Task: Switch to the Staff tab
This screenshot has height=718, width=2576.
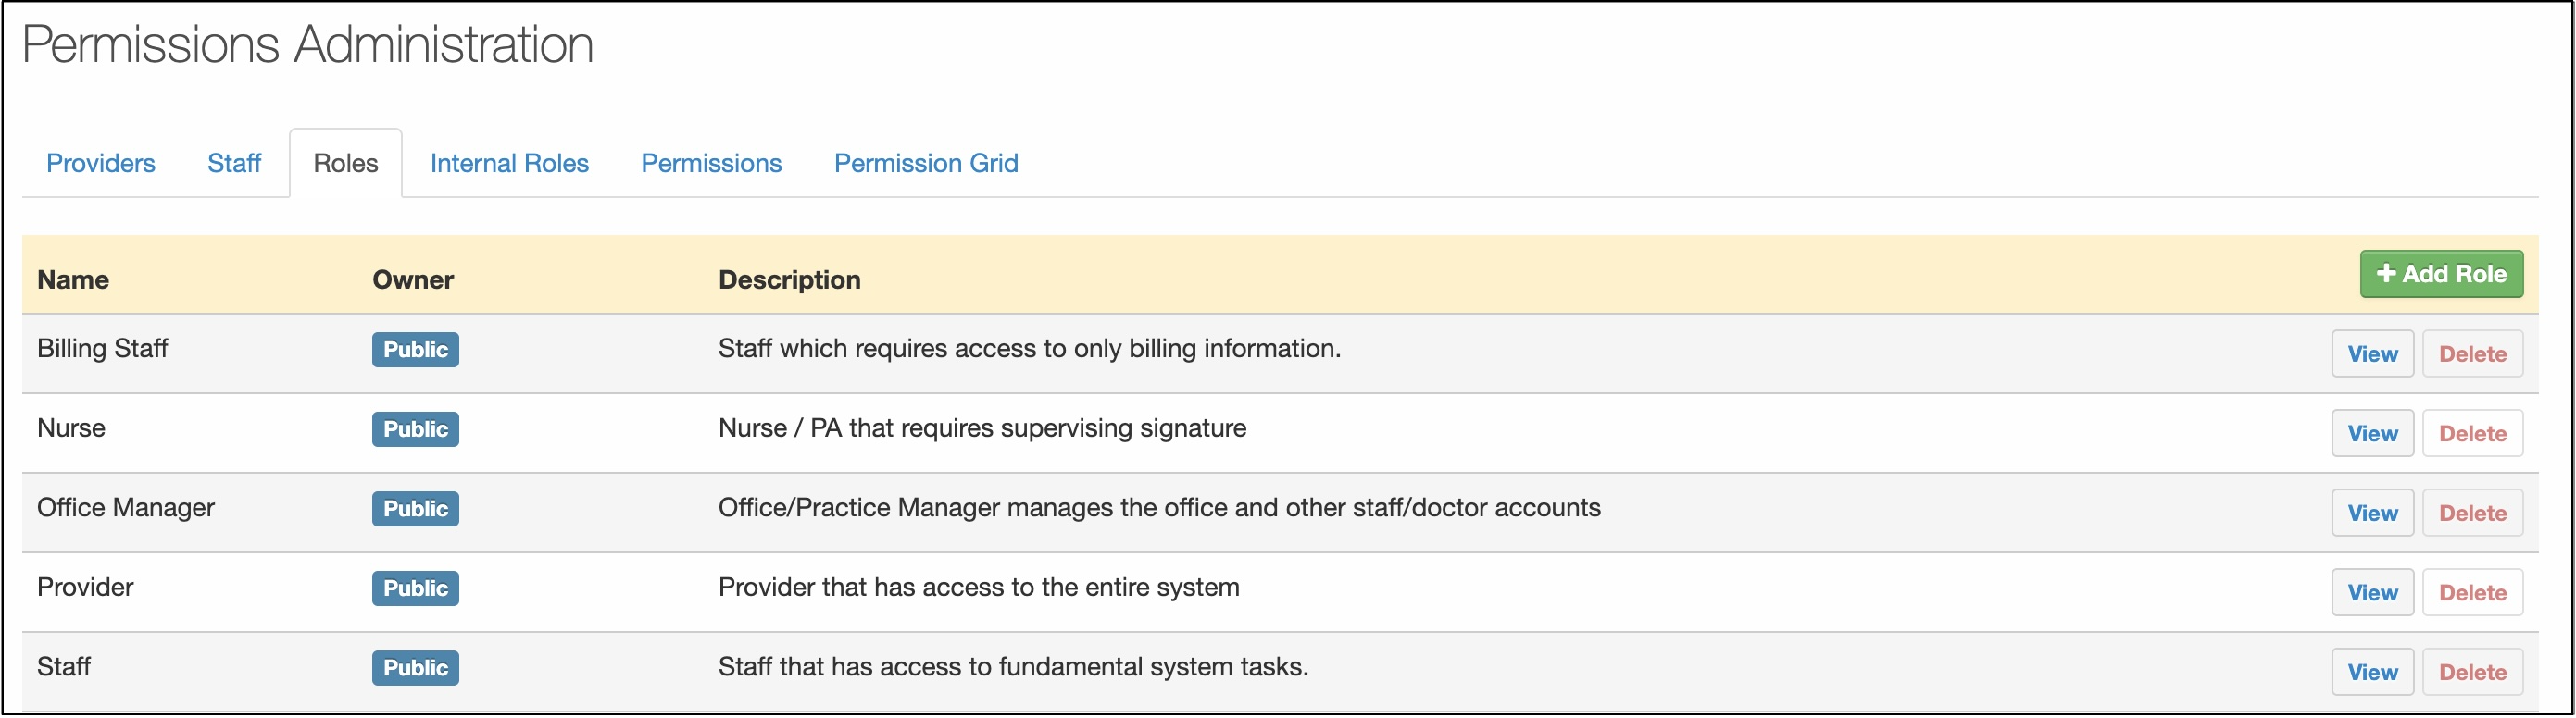Action: pos(234,163)
